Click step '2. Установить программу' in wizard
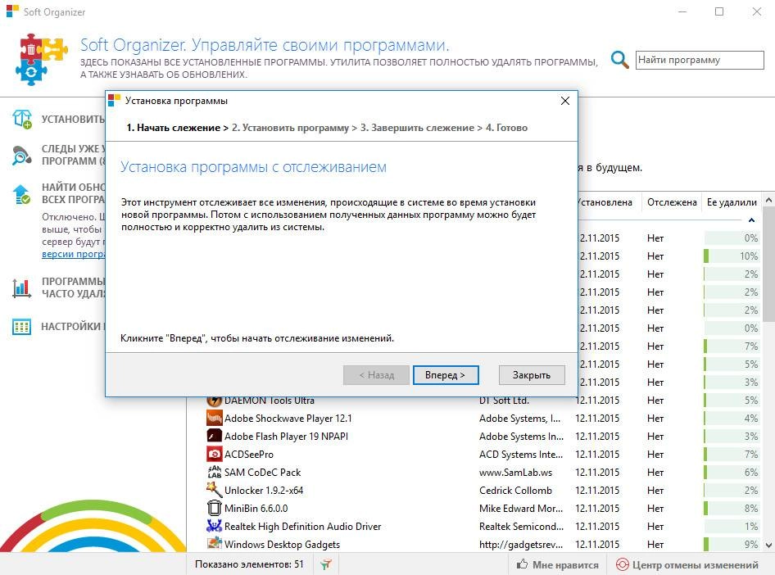Screen dimensions: 775x575 (x=290, y=128)
